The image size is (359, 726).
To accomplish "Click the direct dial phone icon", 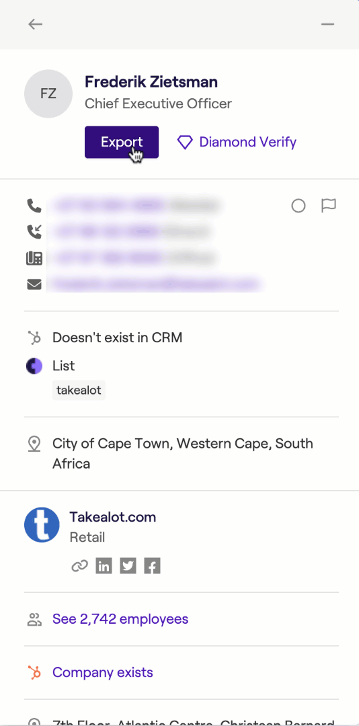I will pyautogui.click(x=34, y=231).
